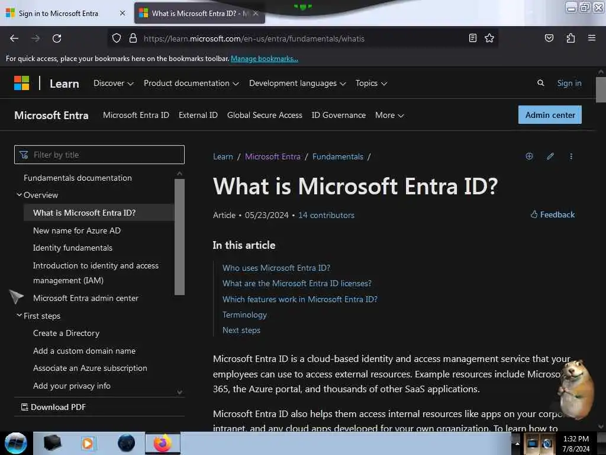This screenshot has width=606, height=455.
Task: Open the Feedback button
Action: pyautogui.click(x=553, y=214)
